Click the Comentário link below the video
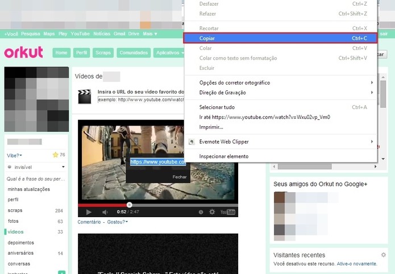 point(89,222)
